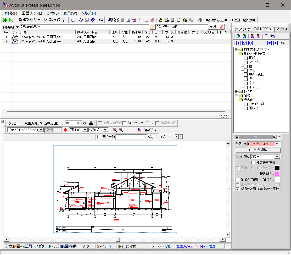This screenshot has width=291, height=255.
Task: Open the 色区分 dropdown
Action: click(277, 144)
